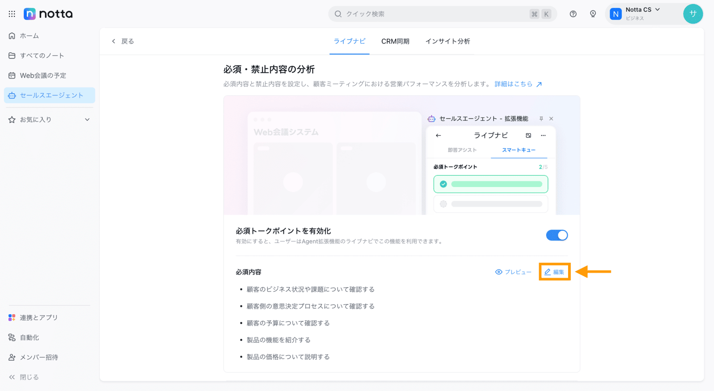Click the close X in preview panel

(551, 119)
